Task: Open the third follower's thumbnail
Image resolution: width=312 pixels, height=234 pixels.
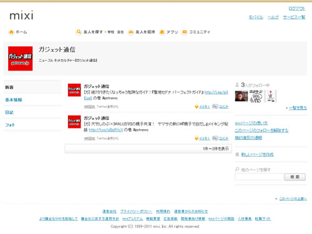Action: click(x=270, y=96)
